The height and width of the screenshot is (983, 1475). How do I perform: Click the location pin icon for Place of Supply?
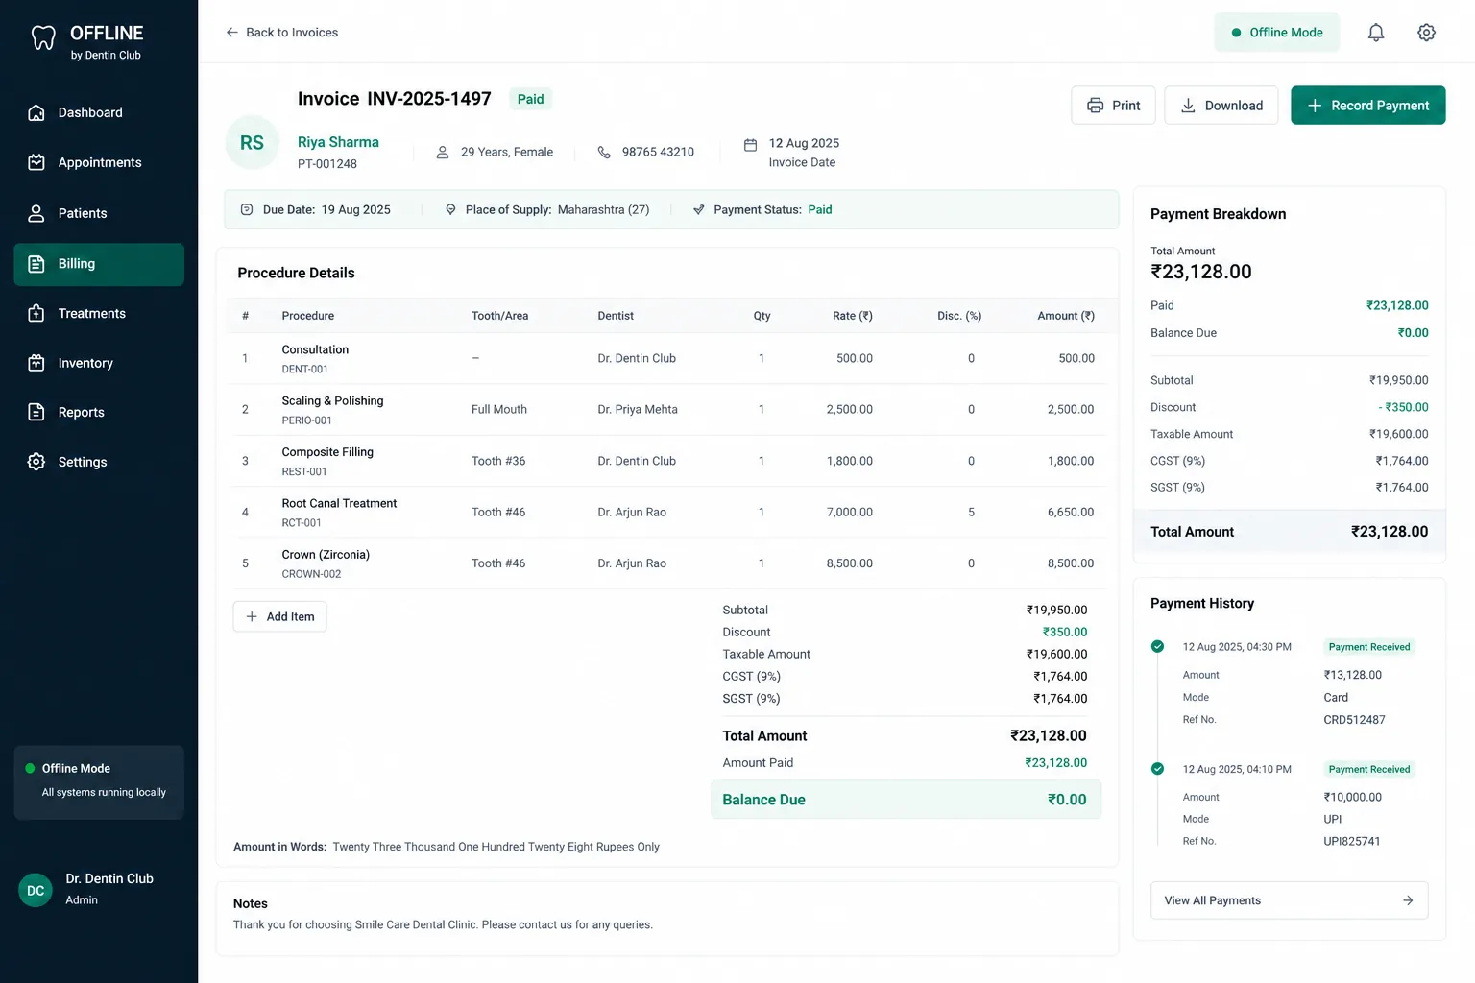450,209
